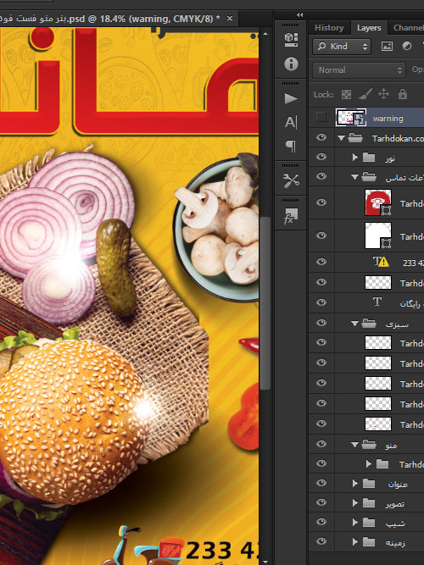Show the hidden warning layer

(x=321, y=118)
